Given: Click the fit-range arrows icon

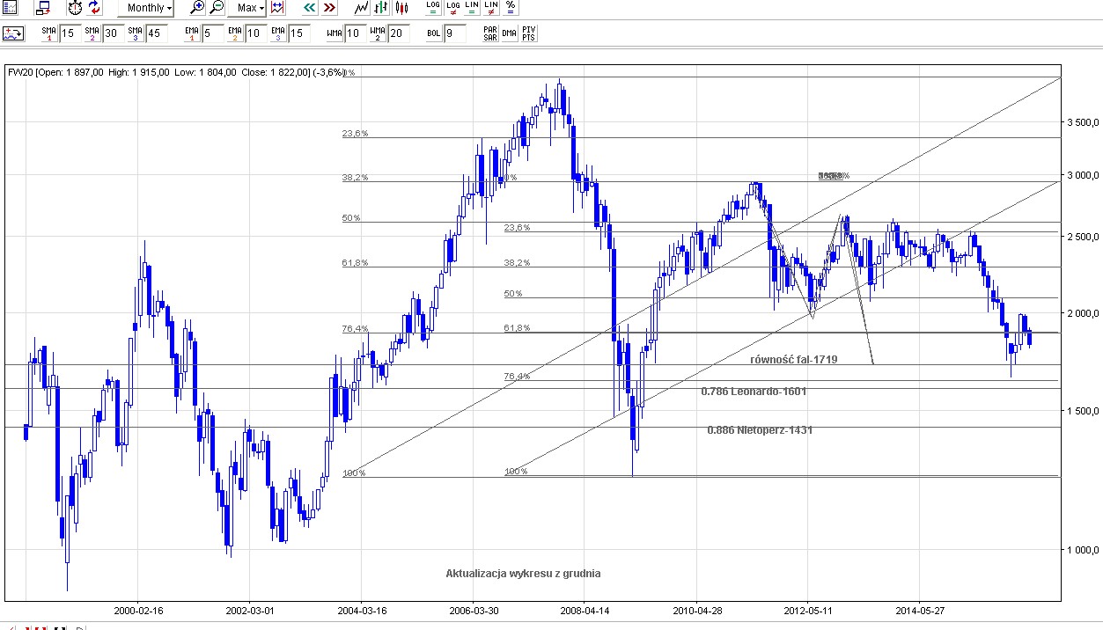Looking at the screenshot, I should [277, 8].
